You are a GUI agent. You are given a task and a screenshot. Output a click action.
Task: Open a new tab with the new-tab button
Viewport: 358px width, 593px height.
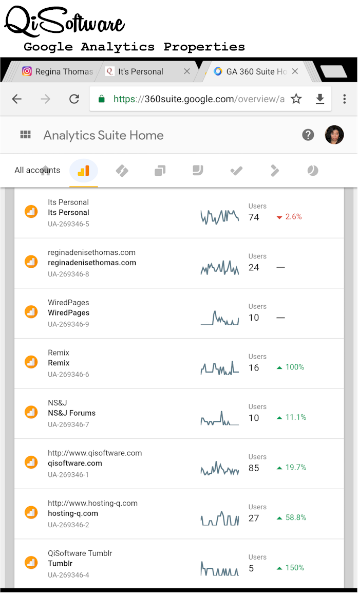point(333,71)
